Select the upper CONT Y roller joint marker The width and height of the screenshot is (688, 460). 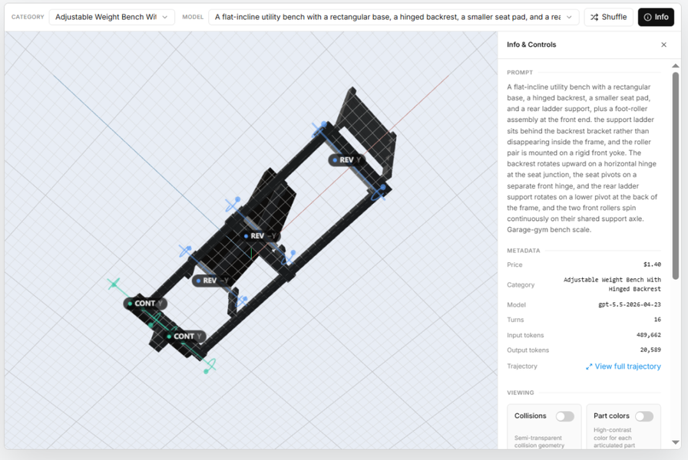[145, 303]
